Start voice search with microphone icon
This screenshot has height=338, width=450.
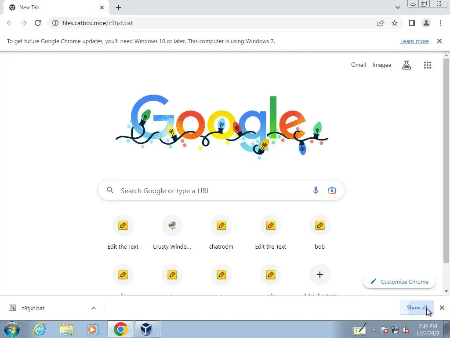(316, 190)
